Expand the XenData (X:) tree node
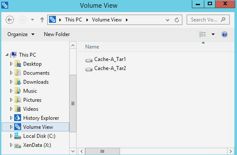Screen dimensions: 237x155 (11, 145)
